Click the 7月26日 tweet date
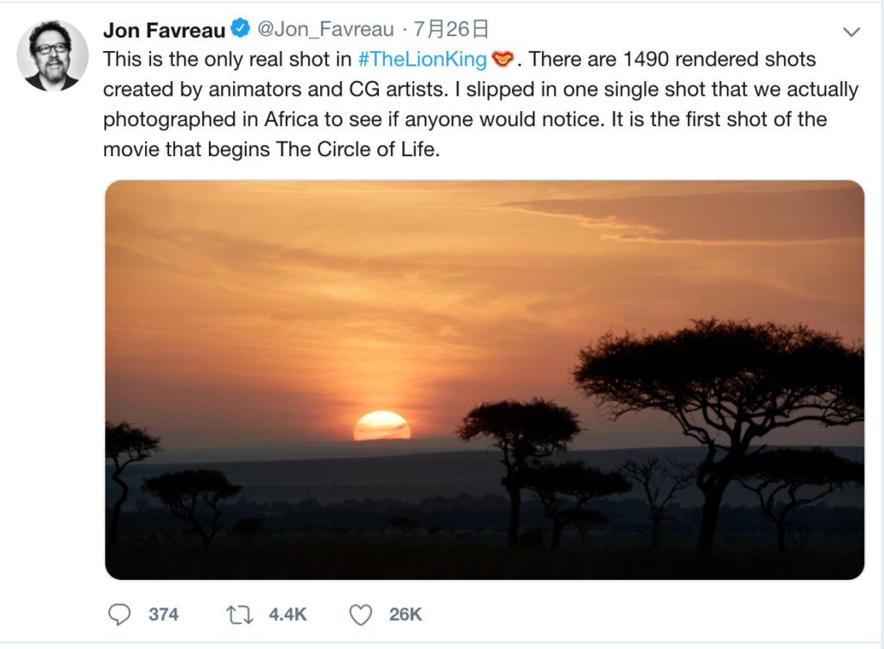 pos(451,29)
